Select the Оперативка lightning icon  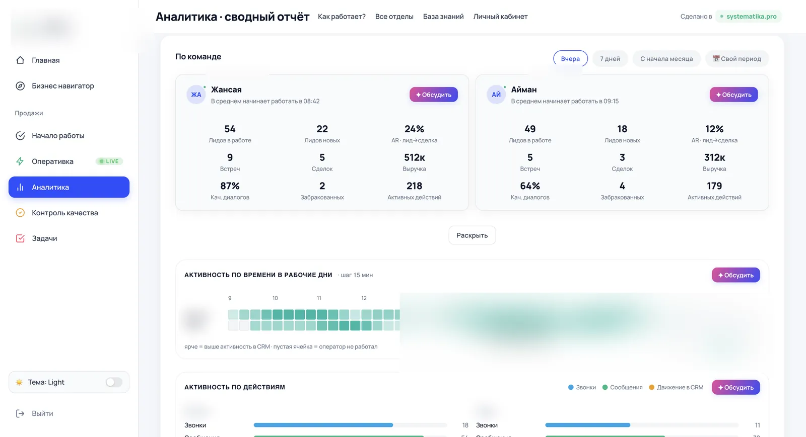pos(20,161)
